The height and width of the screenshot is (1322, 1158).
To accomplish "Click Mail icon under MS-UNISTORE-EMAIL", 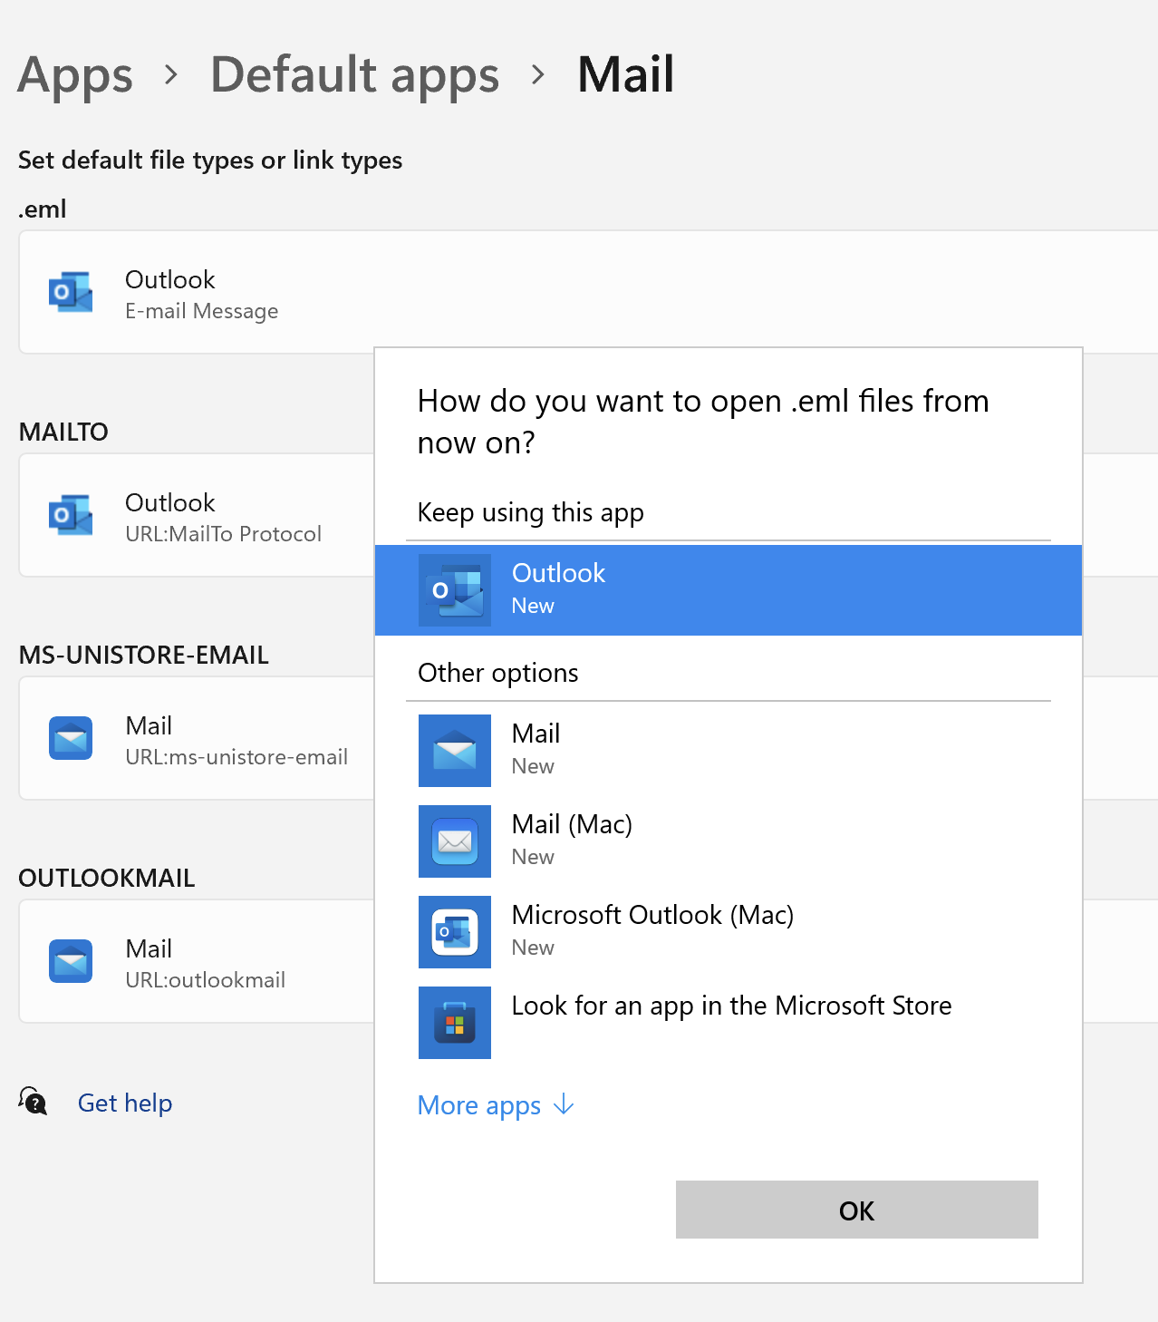I will pos(71,738).
